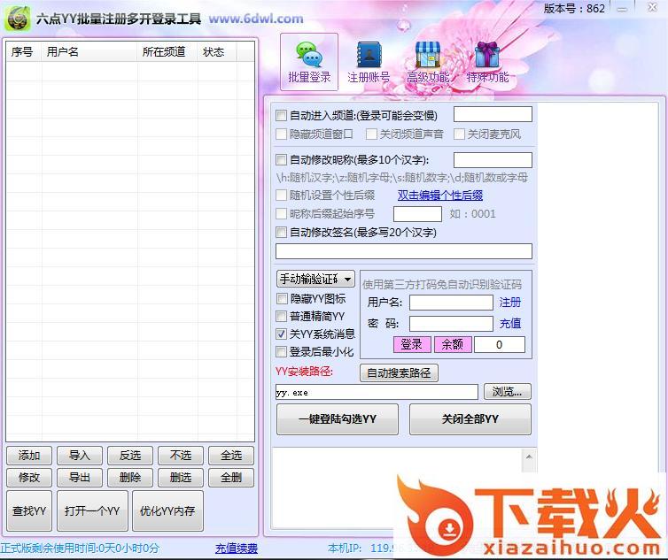Toggle 关闭麦克风 checkbox
Viewport: 668px width, 560px height.
[x=459, y=134]
